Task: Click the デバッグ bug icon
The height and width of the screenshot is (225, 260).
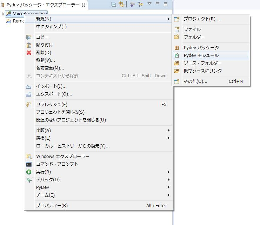Action: [x=29, y=180]
